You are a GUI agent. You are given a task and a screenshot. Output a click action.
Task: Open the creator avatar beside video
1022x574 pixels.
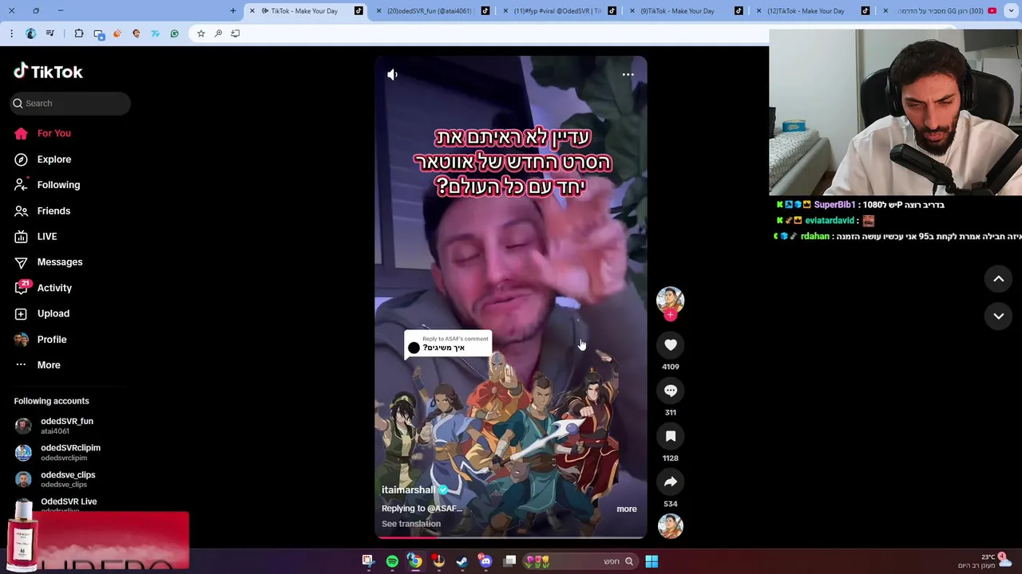coord(671,300)
